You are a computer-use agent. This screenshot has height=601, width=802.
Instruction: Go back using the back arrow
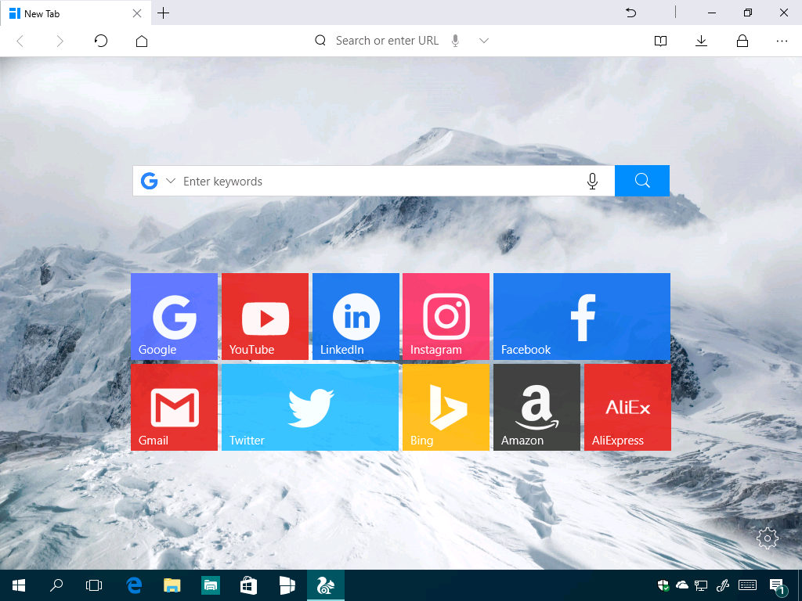pyautogui.click(x=20, y=41)
